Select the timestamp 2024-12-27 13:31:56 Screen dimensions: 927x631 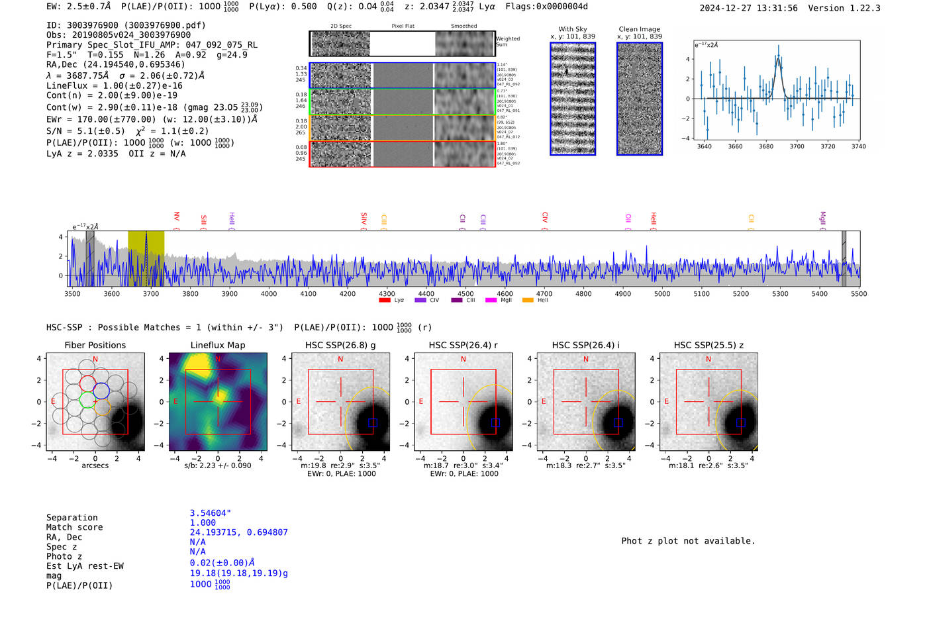coord(748,8)
